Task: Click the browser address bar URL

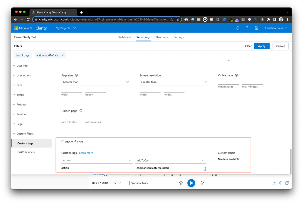Action: pos(103,19)
